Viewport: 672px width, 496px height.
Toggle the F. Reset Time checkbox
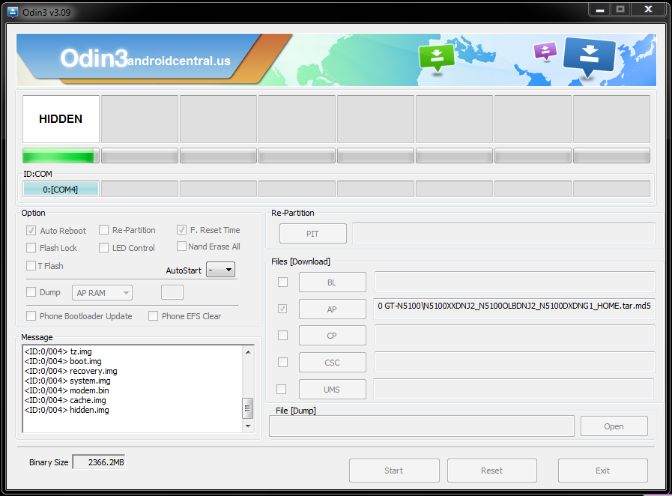coord(181,230)
